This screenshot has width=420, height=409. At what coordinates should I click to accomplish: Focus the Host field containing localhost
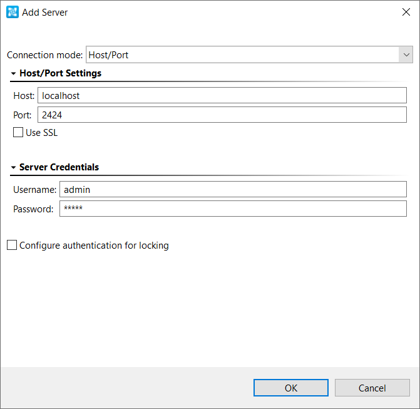coord(222,95)
